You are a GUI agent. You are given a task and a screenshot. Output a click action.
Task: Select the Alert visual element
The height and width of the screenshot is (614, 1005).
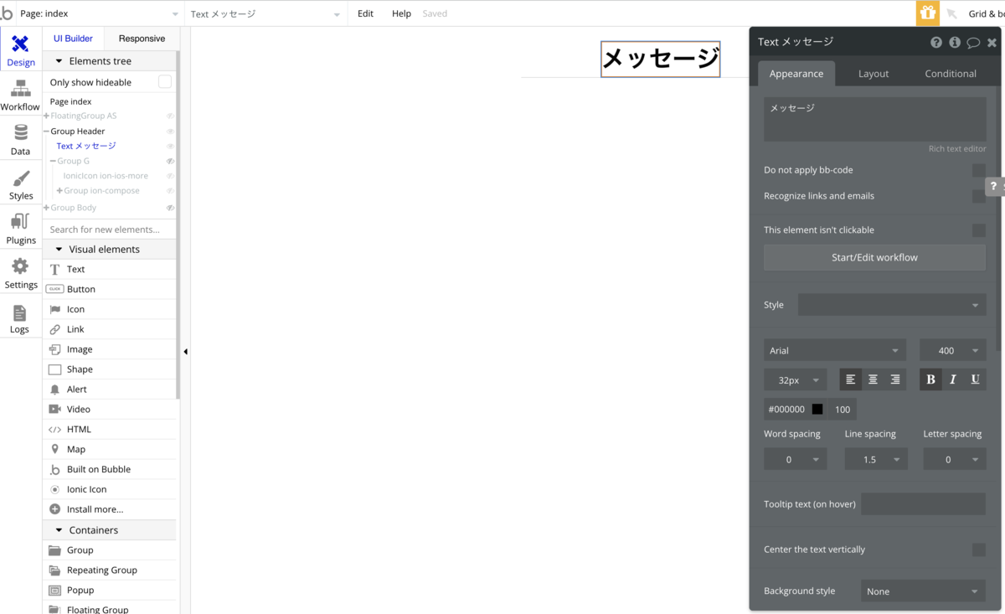click(110, 390)
